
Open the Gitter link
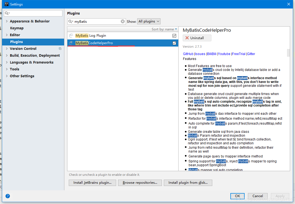251,54
